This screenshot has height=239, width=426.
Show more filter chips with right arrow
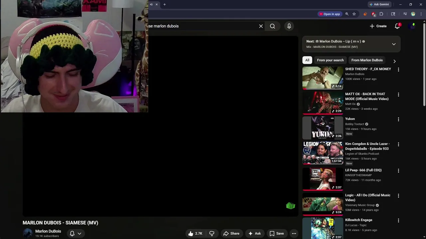coord(394,61)
